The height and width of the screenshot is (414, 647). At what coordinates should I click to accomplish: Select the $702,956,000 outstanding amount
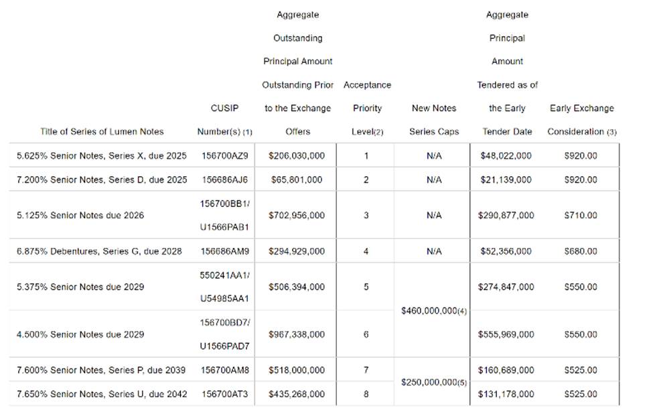pos(297,216)
